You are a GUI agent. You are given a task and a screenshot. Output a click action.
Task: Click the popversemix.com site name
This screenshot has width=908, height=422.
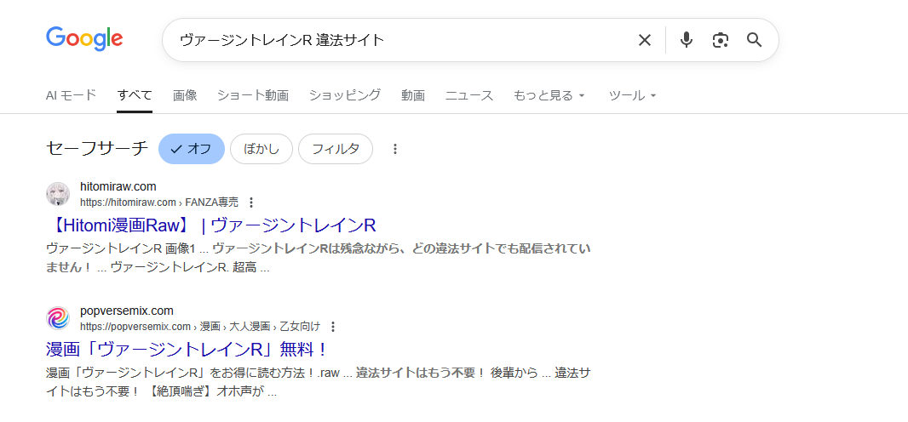point(127,311)
